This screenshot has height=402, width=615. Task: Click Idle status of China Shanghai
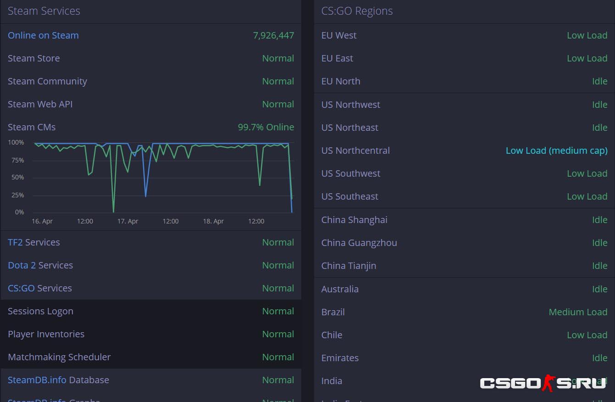click(599, 220)
